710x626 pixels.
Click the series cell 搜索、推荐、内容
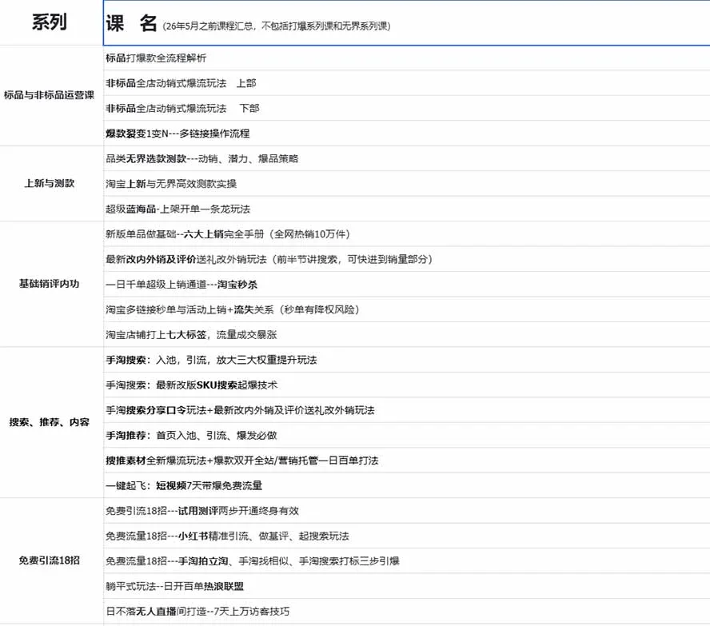pyautogui.click(x=51, y=422)
